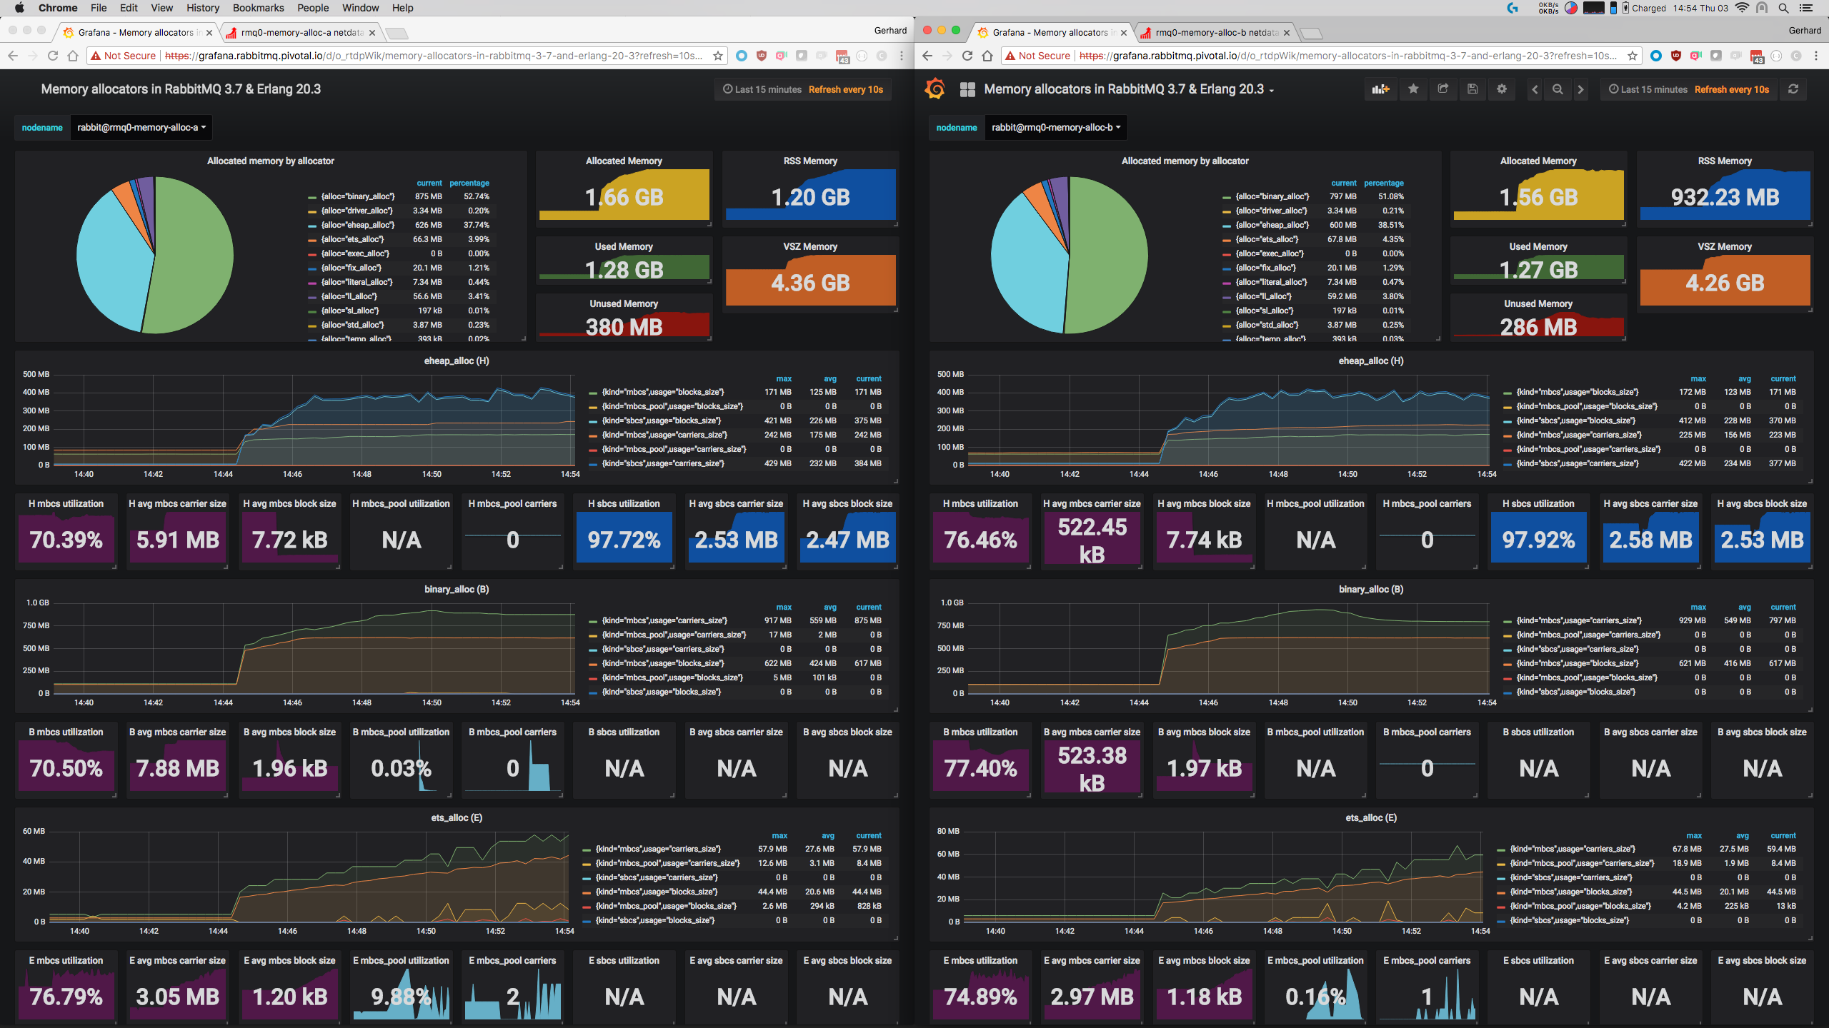Toggle sbcs carriers_size series in right eheap legend
Image resolution: width=1829 pixels, height=1028 pixels.
coord(1578,463)
